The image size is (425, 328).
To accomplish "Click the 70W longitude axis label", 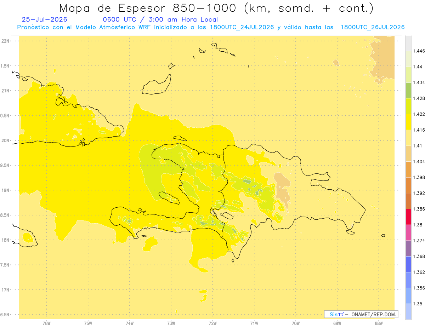I will [296, 323].
